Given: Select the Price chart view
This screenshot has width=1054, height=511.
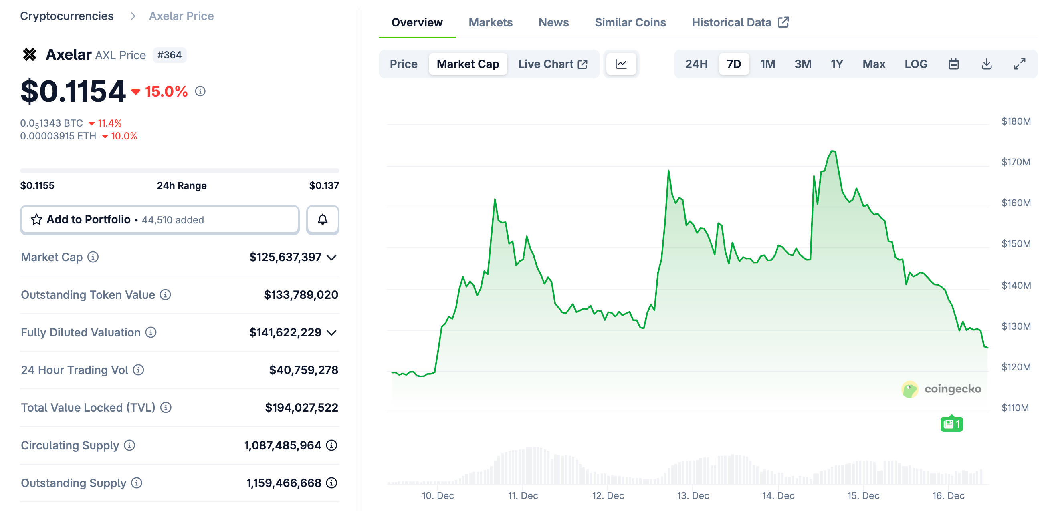Looking at the screenshot, I should pos(404,64).
